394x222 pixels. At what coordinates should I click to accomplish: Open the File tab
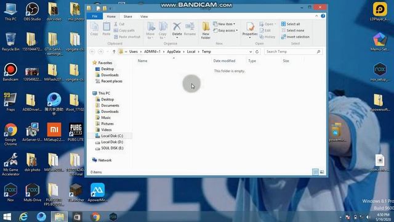pyautogui.click(x=94, y=17)
